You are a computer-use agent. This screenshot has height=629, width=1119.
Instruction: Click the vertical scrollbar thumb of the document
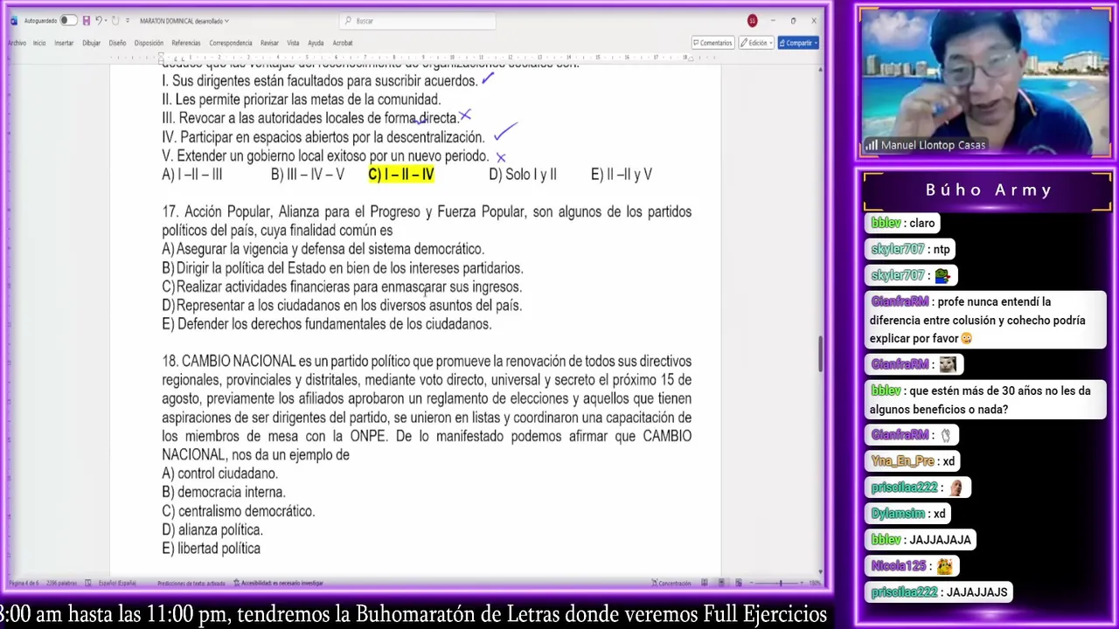pyautogui.click(x=821, y=353)
